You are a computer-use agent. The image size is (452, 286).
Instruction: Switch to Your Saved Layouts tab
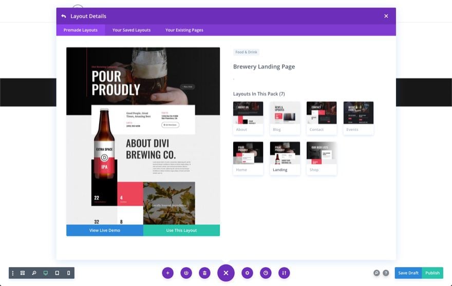pyautogui.click(x=131, y=30)
